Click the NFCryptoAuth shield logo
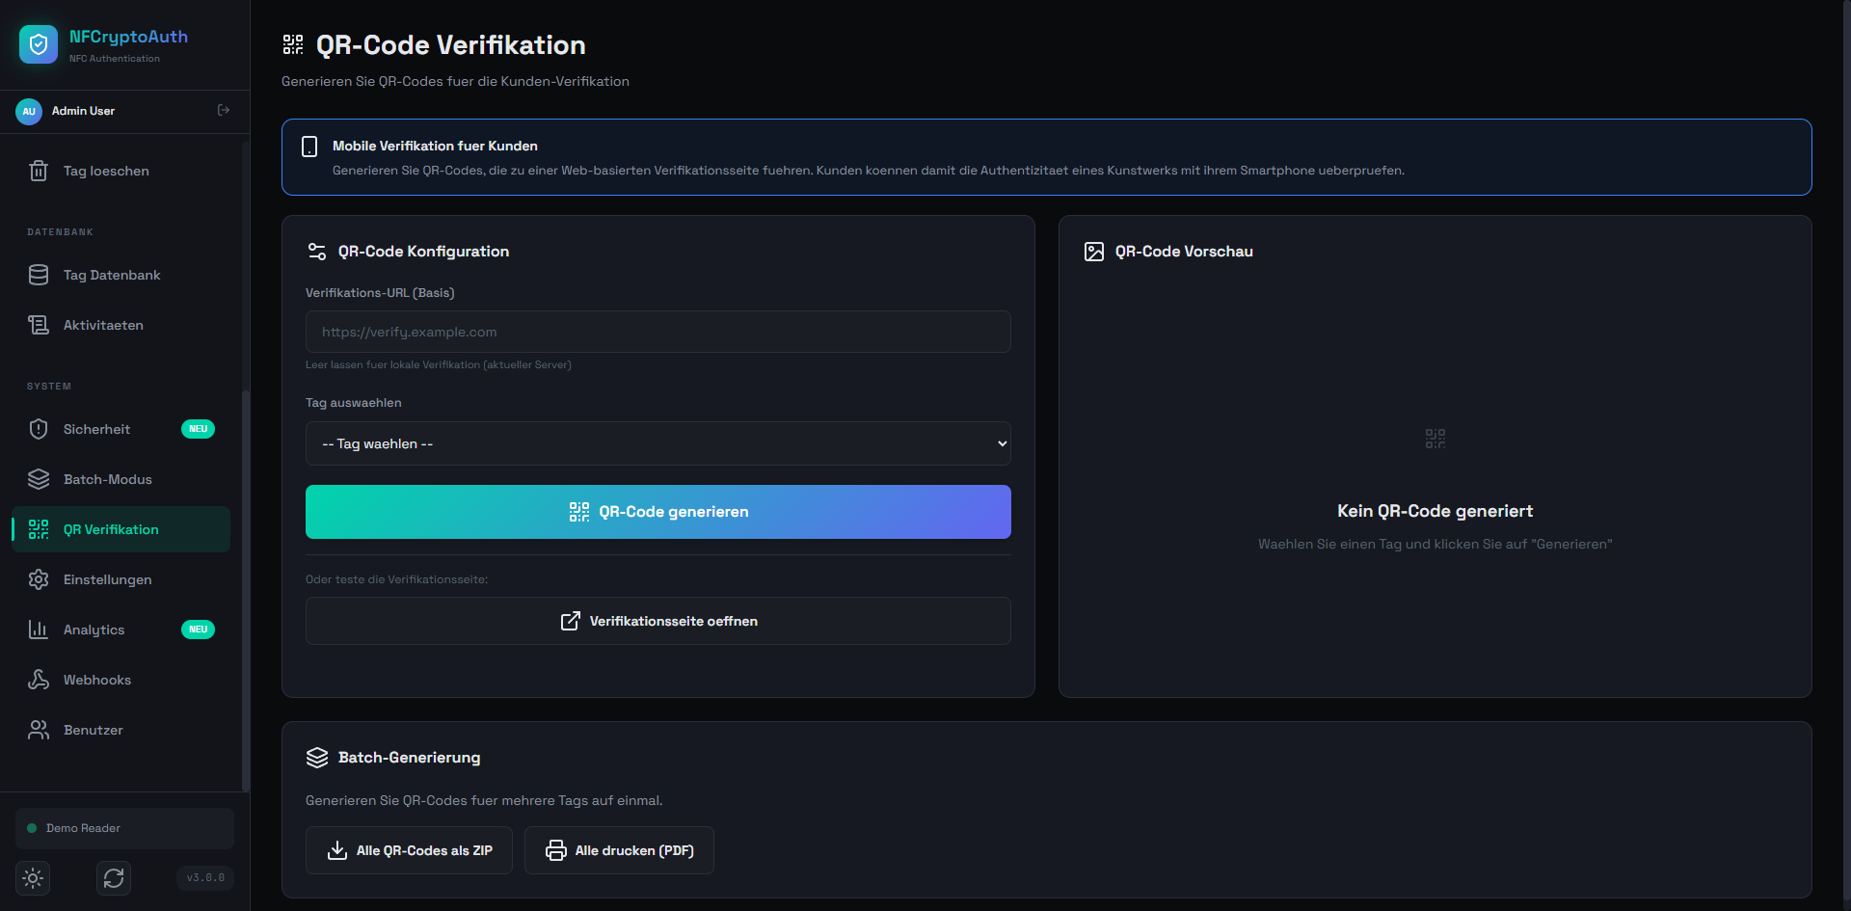Screen dimensions: 1851x911 (39, 44)
